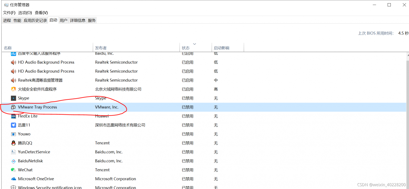Click the 腾讯QQ penguin icon

point(13,143)
